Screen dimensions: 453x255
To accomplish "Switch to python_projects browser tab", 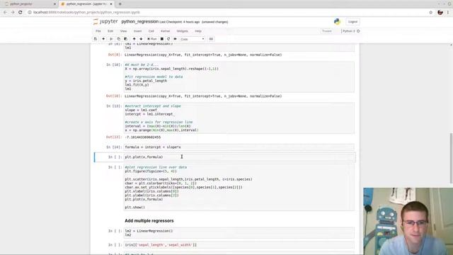I will [x=29, y=4].
